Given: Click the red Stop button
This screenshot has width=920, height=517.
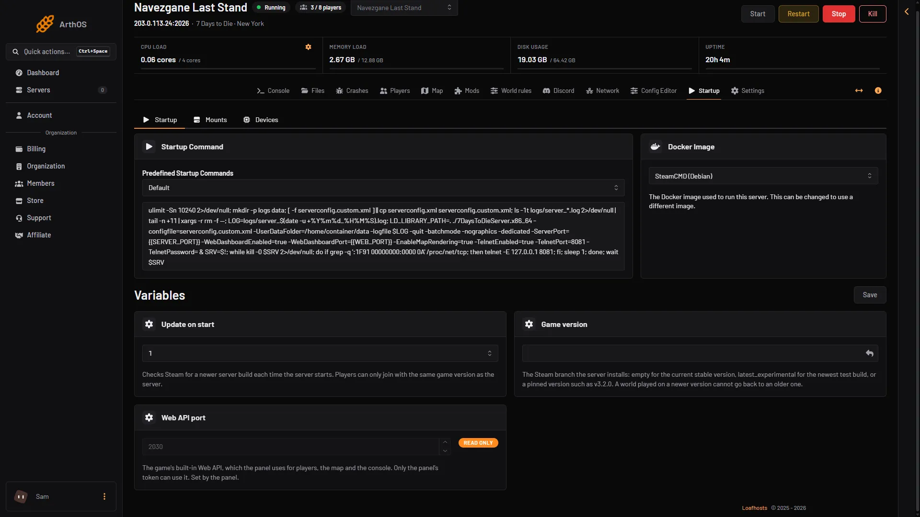Looking at the screenshot, I should pyautogui.click(x=839, y=14).
